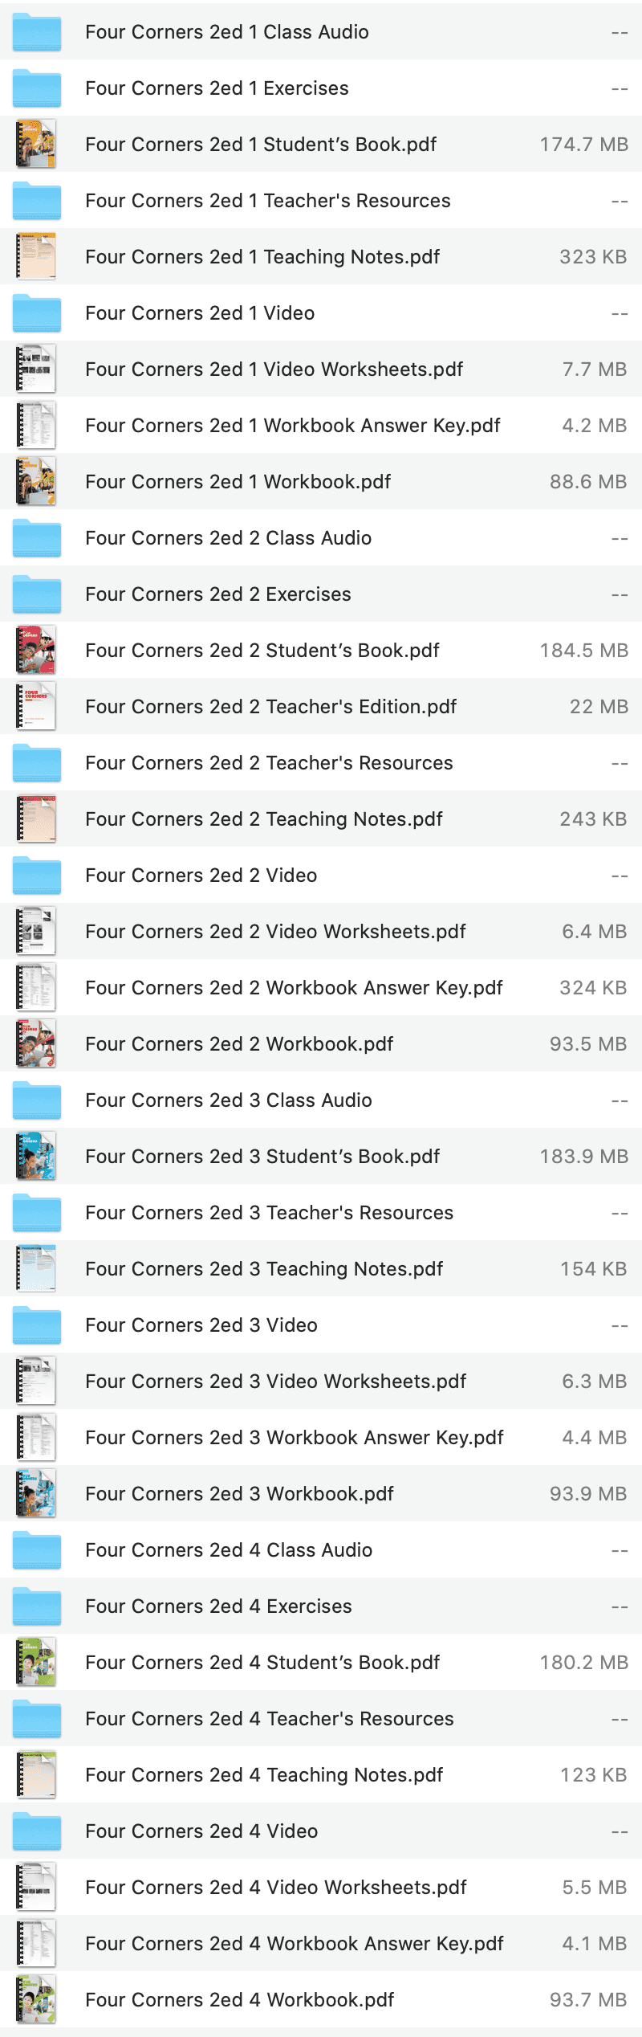The width and height of the screenshot is (642, 2037).
Task: Open the Four Corners 2ed 3 Class Audio folder
Action: [x=229, y=1100]
